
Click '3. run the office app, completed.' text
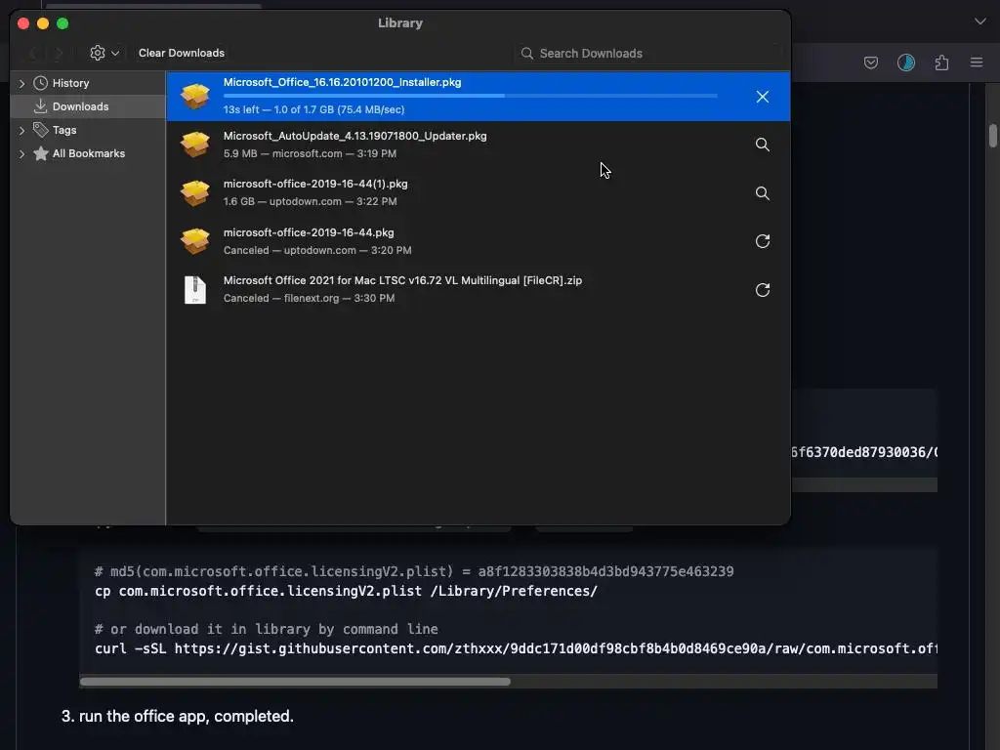tap(178, 716)
